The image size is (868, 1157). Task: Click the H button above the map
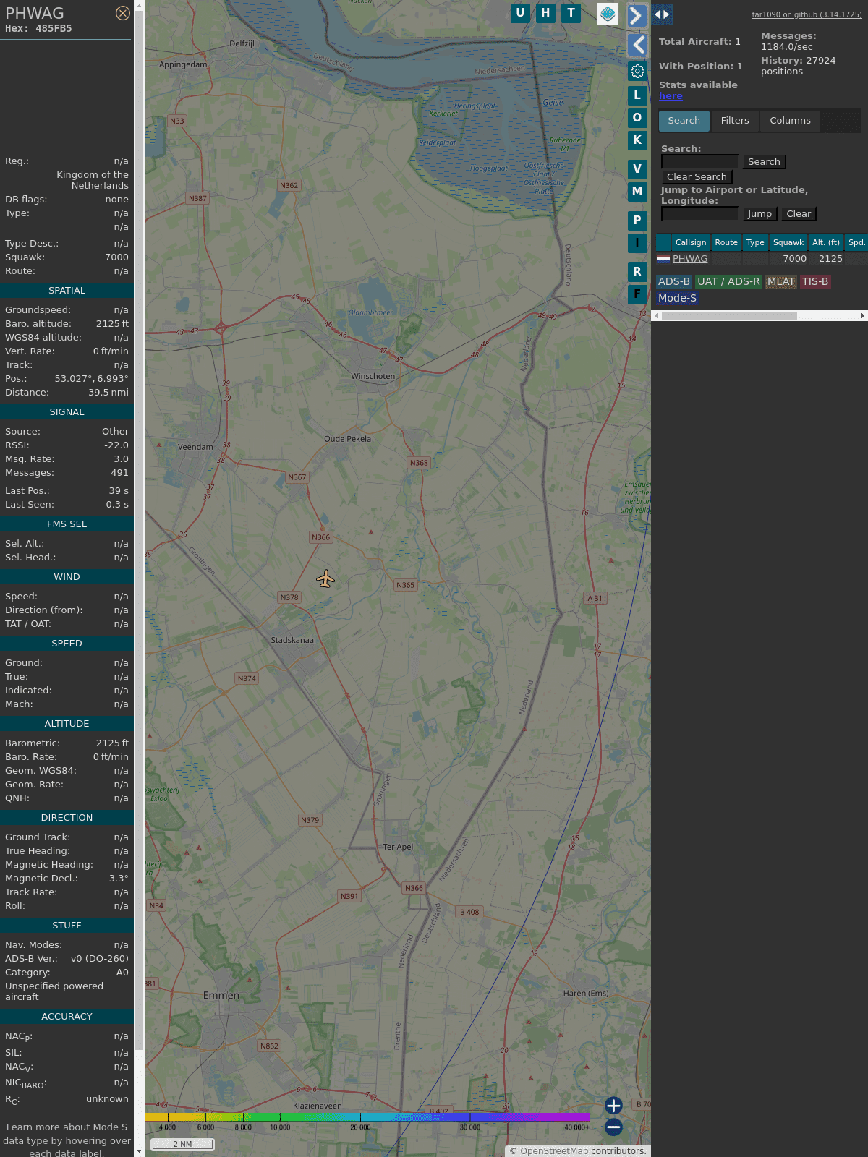[x=545, y=13]
